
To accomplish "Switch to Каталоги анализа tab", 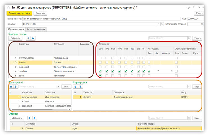I will [x=36, y=29].
